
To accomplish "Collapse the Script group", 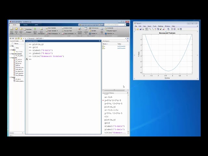I will click(10, 77).
